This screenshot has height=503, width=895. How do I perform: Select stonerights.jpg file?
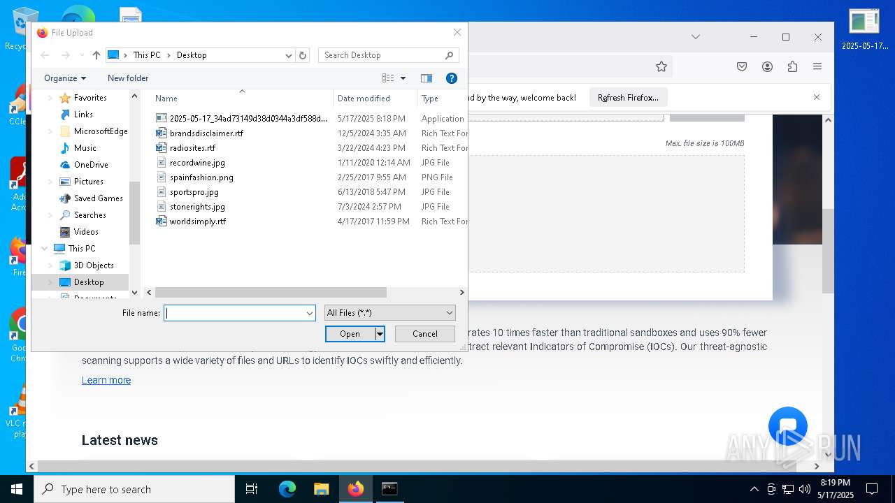pyautogui.click(x=197, y=207)
